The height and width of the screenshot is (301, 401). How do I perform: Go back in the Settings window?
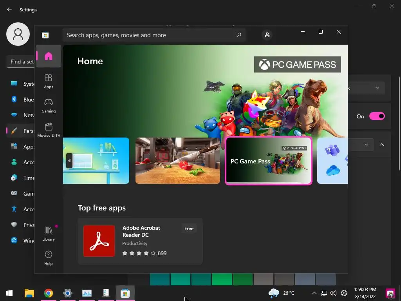pyautogui.click(x=9, y=9)
